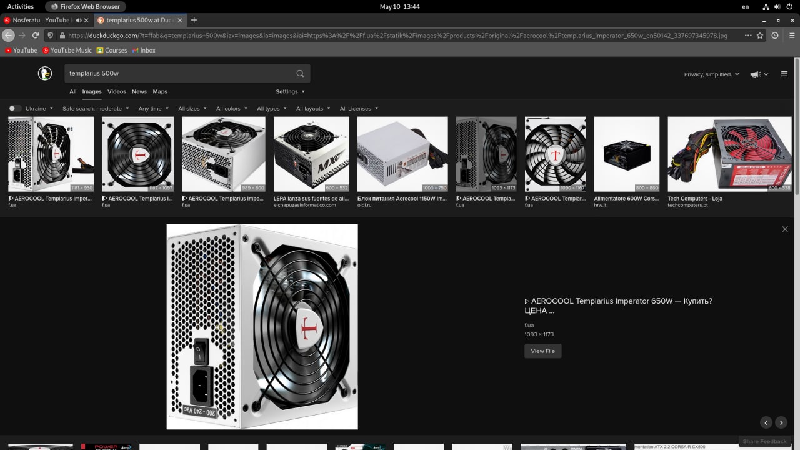This screenshot has height=450, width=800.
Task: Click the View File button
Action: (543, 351)
